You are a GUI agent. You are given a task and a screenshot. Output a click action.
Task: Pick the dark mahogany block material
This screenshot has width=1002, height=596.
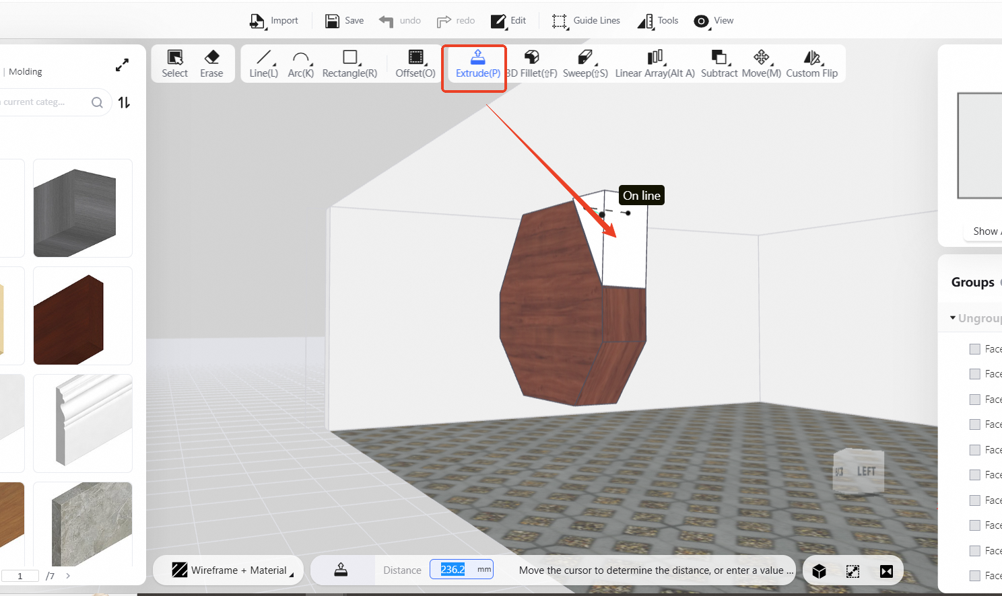[83, 315]
